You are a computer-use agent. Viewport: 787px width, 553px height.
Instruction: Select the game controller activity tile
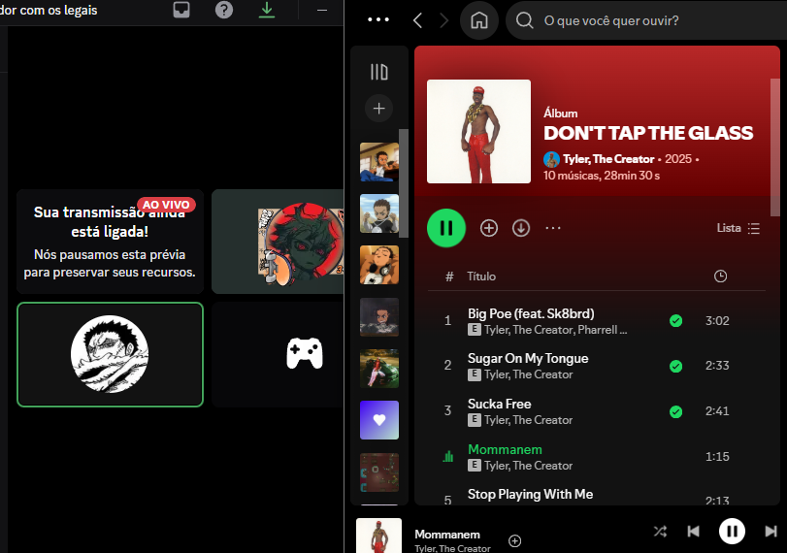(278, 354)
